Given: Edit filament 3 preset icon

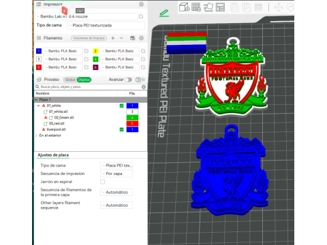Looking at the screenshot, I should click(87, 59).
